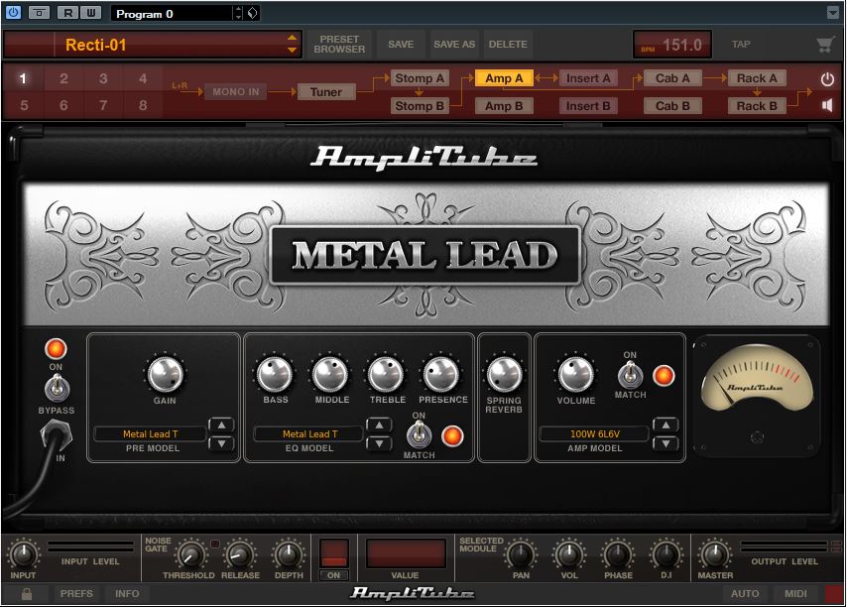Image resolution: width=847 pixels, height=607 pixels.
Task: Open the PRESET BROWSER
Action: [340, 45]
